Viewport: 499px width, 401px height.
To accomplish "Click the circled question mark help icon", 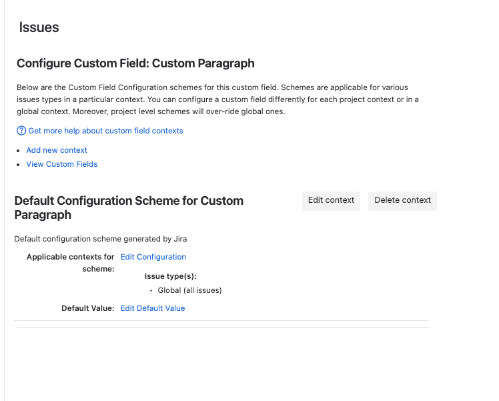I will pyautogui.click(x=21, y=131).
